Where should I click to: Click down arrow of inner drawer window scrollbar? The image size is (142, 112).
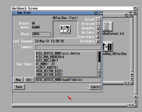click(132, 79)
